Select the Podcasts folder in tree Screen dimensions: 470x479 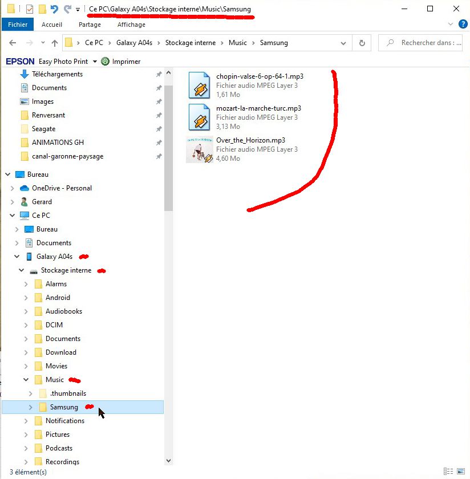[59, 448]
